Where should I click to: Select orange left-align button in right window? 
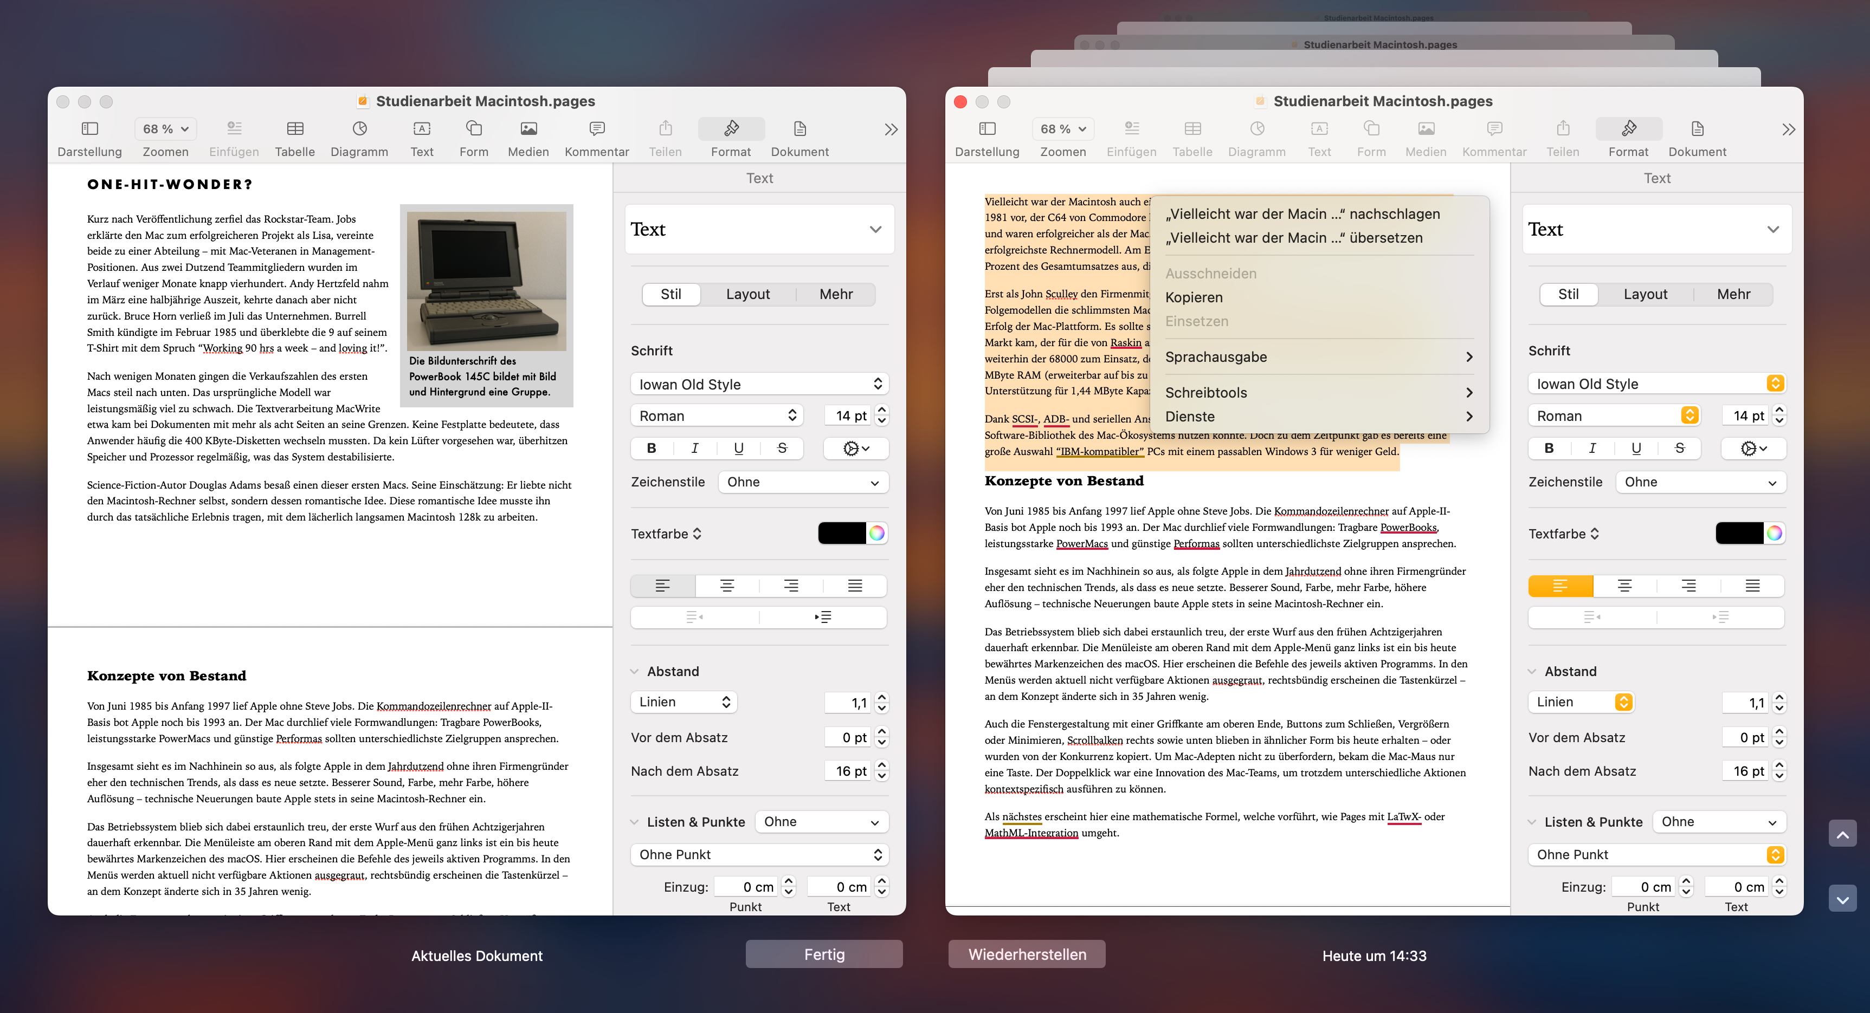[x=1561, y=586]
